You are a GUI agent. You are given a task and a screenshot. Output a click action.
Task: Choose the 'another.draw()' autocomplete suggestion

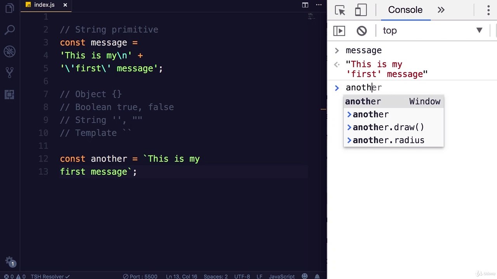pos(393,127)
